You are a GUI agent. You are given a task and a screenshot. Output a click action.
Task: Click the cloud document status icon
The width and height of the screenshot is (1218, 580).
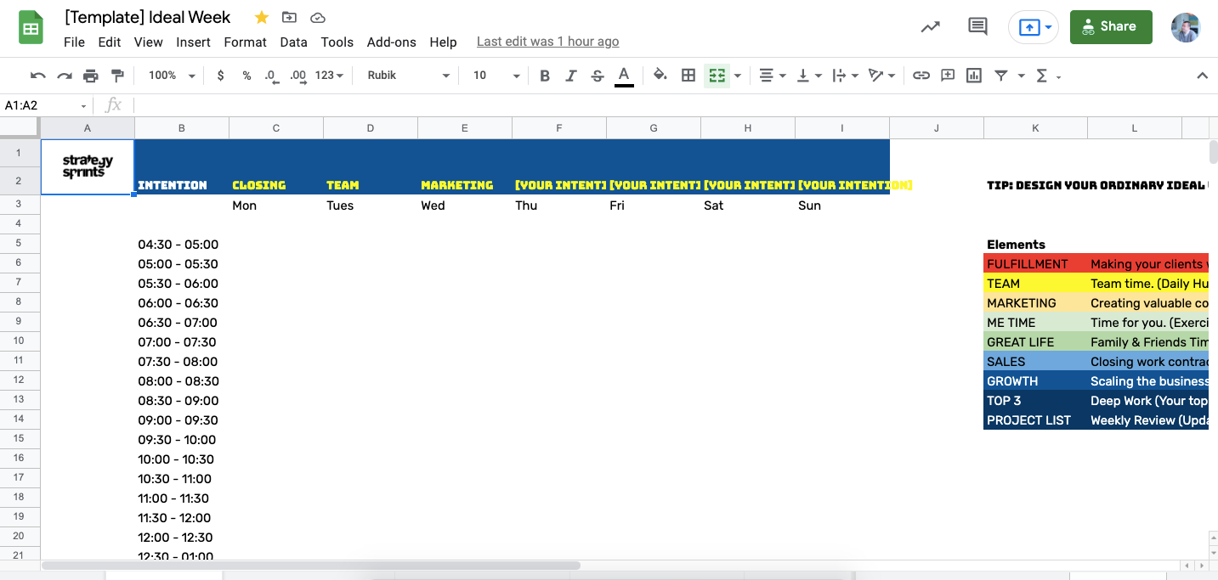point(318,17)
